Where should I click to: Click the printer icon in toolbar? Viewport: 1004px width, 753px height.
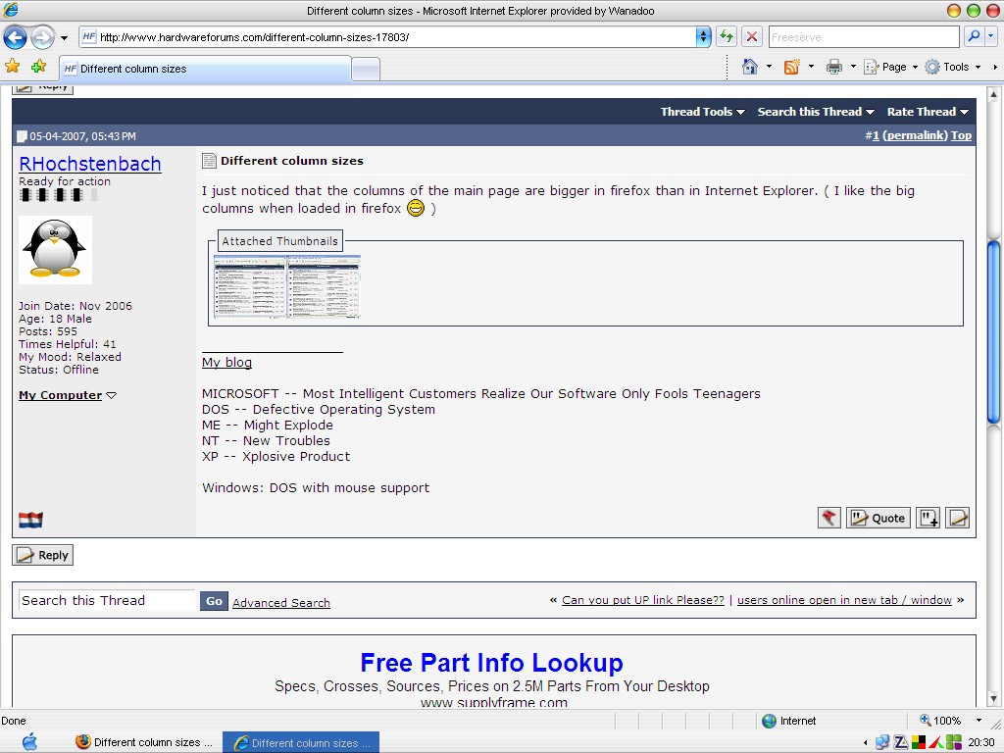[x=833, y=67]
